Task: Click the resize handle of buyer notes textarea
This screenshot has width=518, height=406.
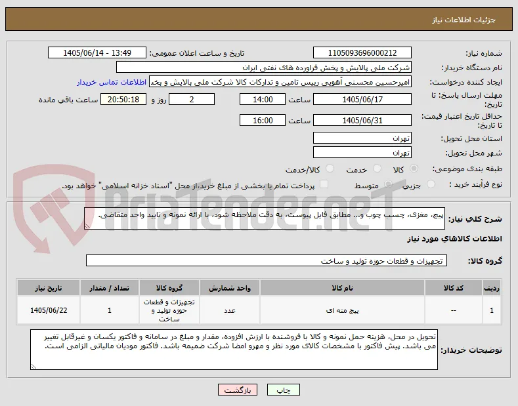Action: click(33, 367)
